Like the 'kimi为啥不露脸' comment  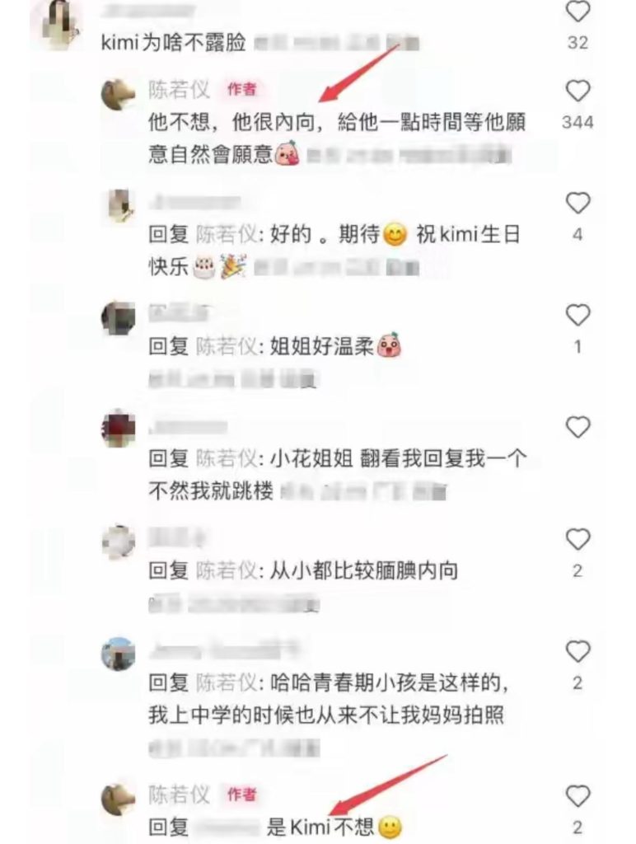578,12
